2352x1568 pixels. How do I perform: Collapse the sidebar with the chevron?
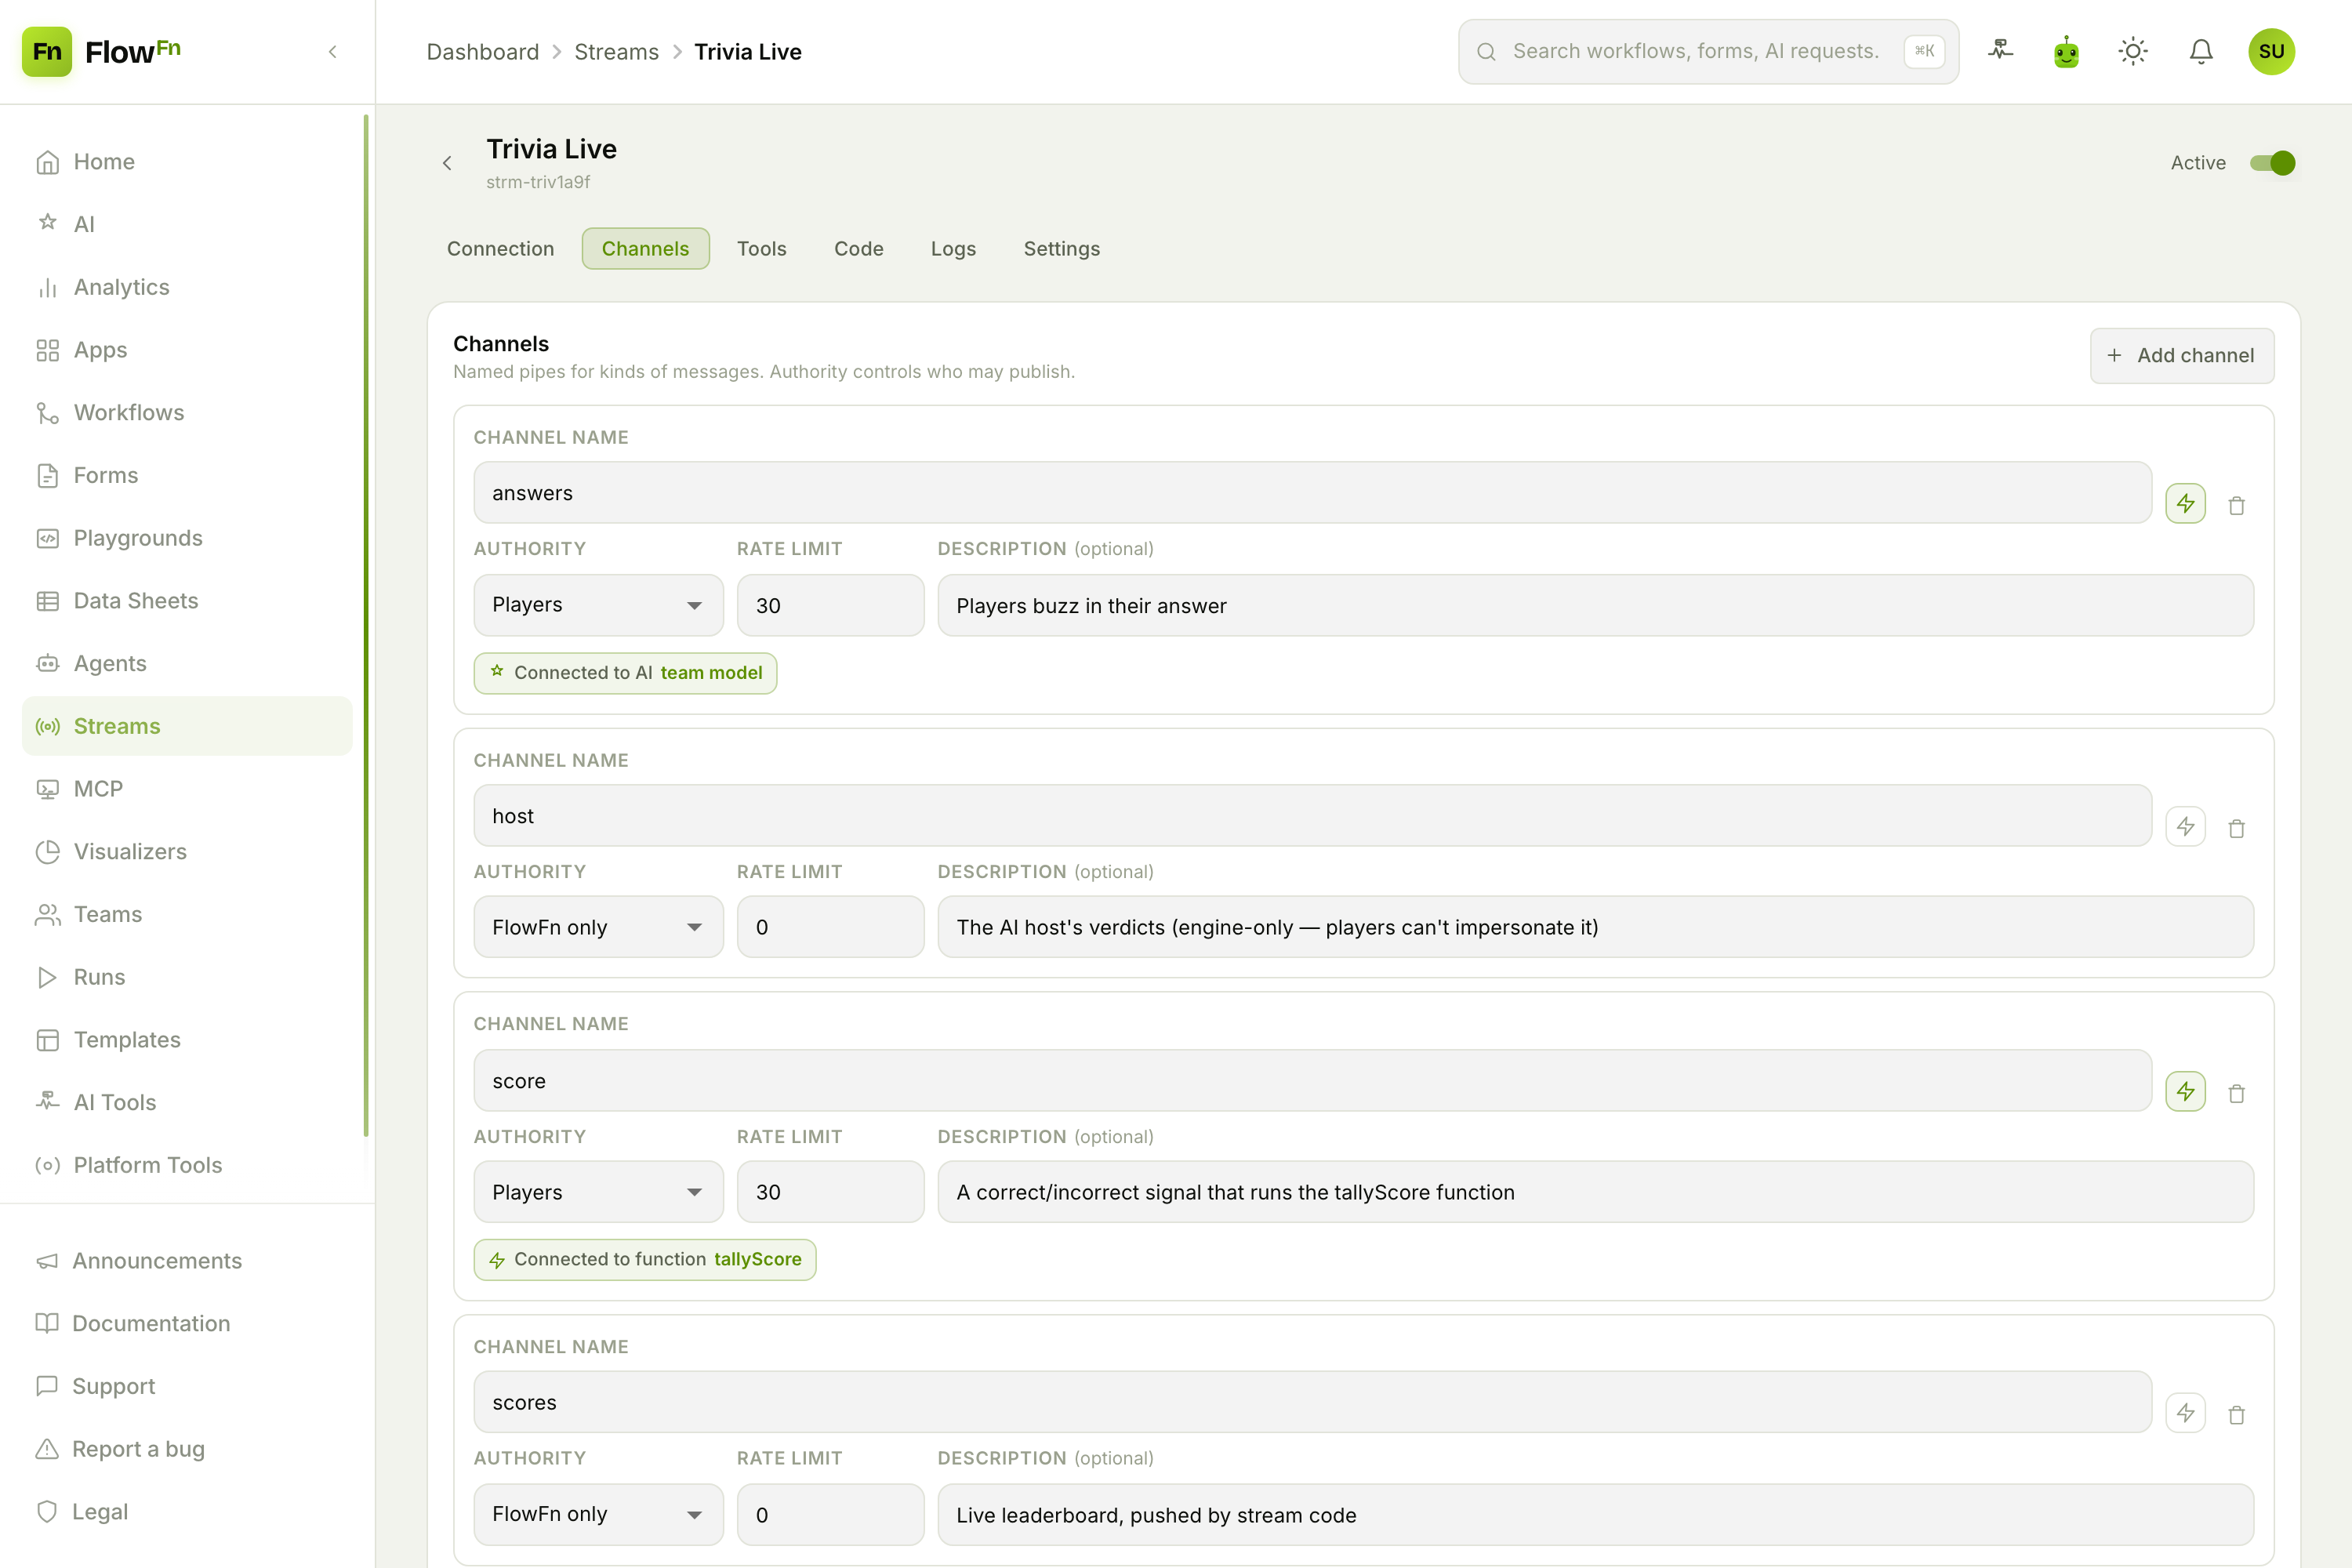click(333, 51)
